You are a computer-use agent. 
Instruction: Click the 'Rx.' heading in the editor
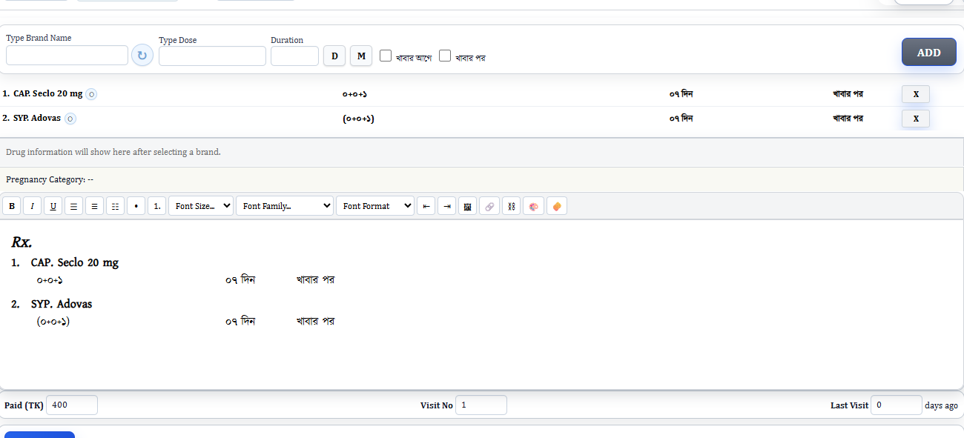(22, 242)
